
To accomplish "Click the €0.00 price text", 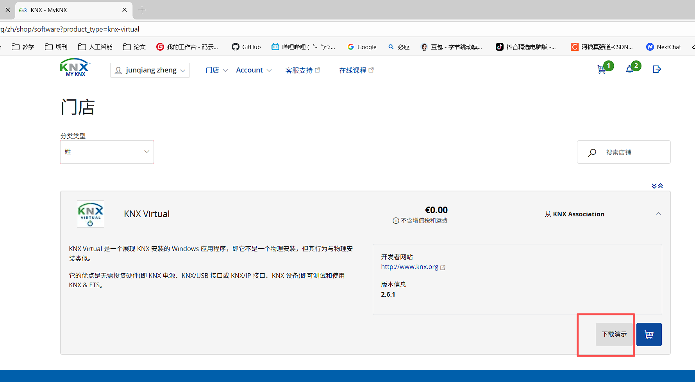I will point(436,210).
